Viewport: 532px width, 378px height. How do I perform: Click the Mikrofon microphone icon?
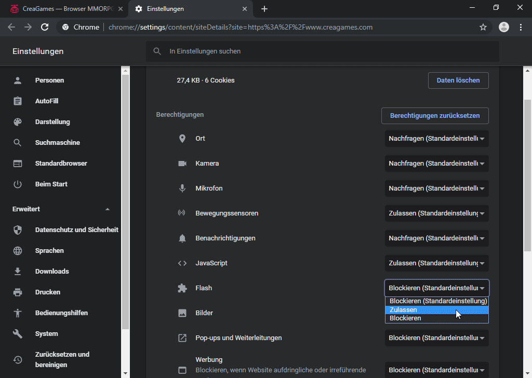coord(182,188)
